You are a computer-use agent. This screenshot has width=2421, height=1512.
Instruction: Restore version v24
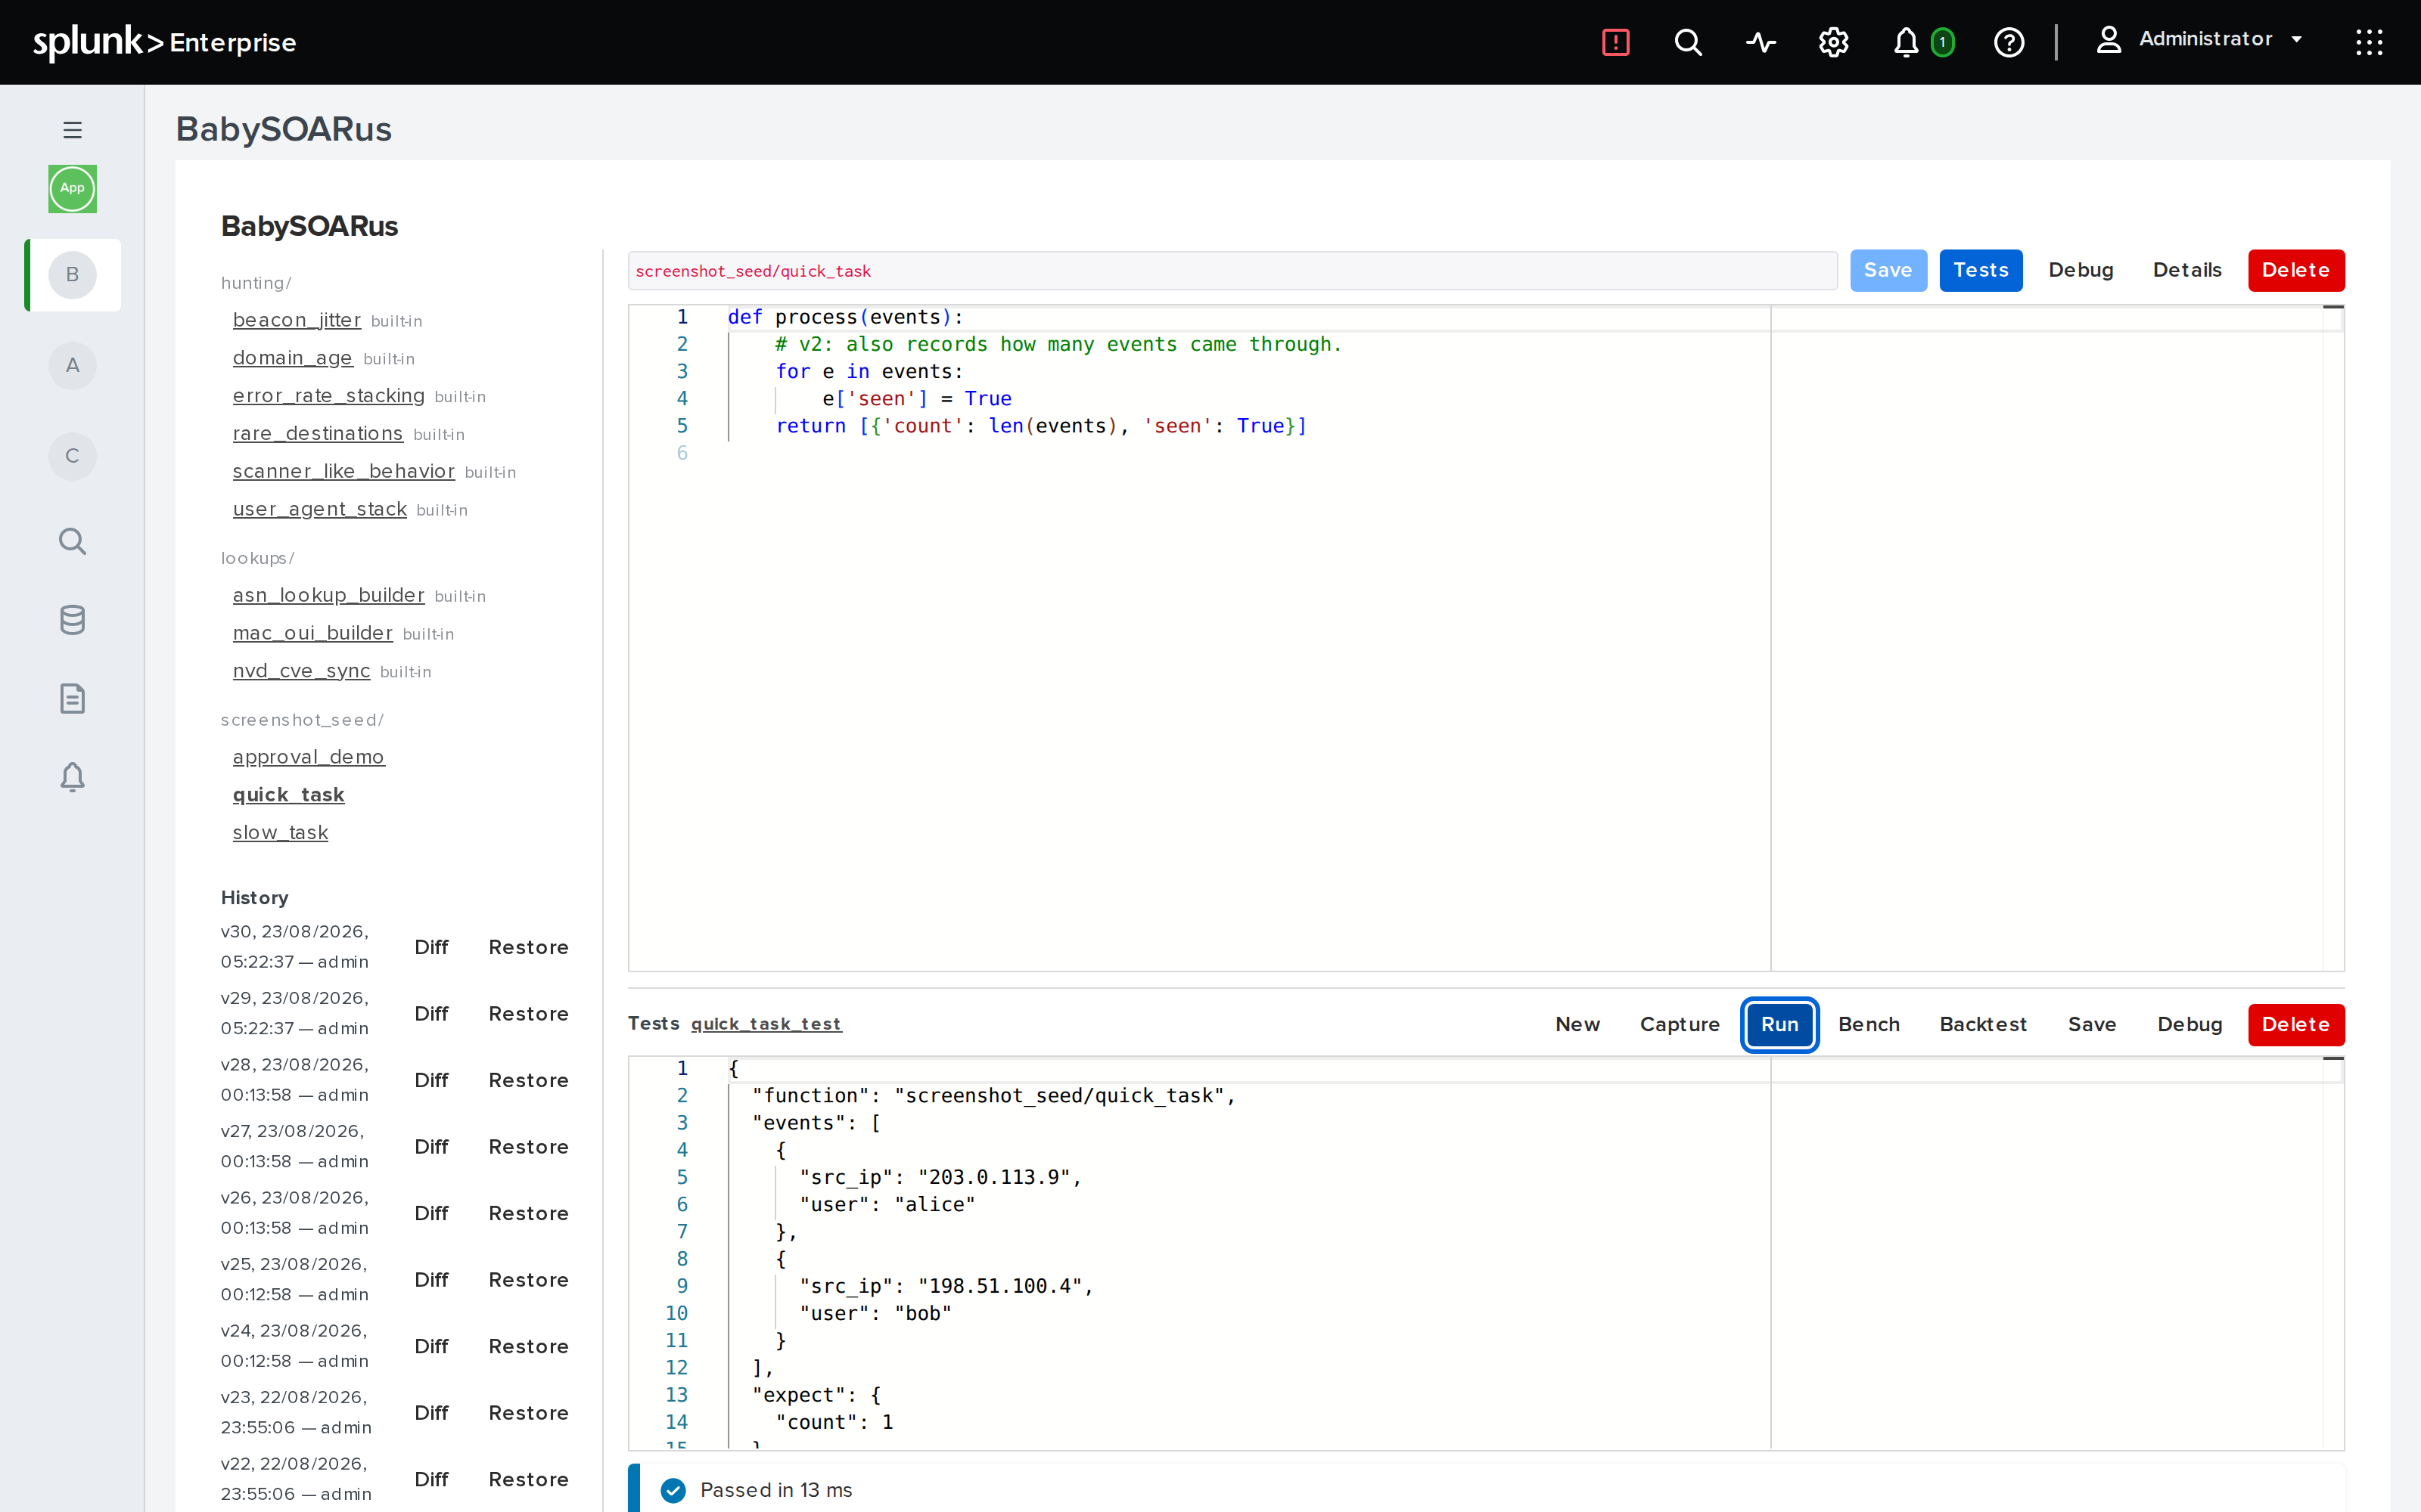tap(528, 1346)
